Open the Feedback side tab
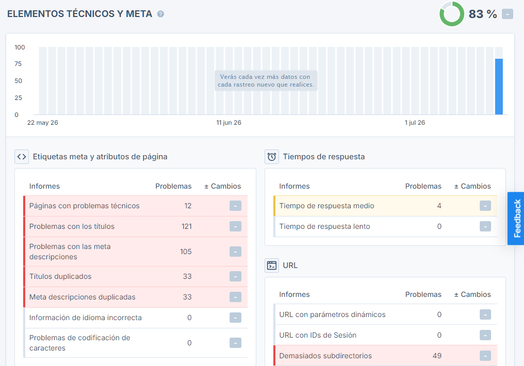Screen dimensions: 524x366 click(516, 219)
